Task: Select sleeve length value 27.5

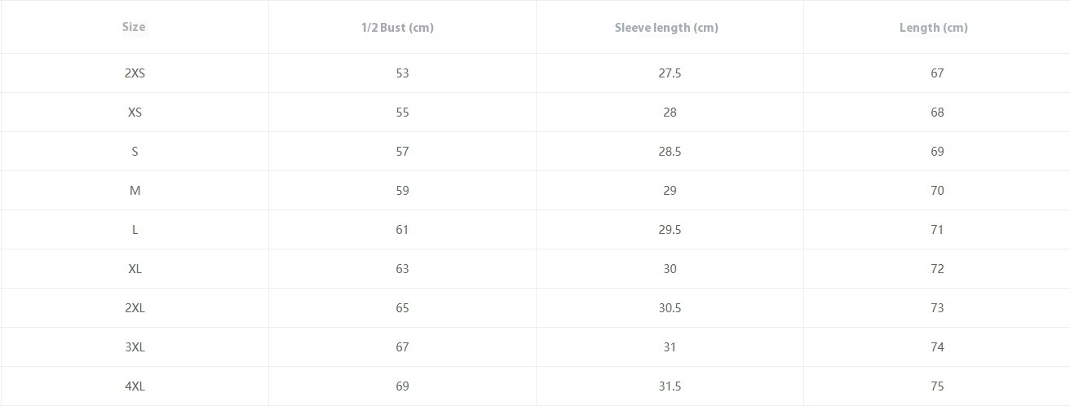Action: tap(670, 73)
